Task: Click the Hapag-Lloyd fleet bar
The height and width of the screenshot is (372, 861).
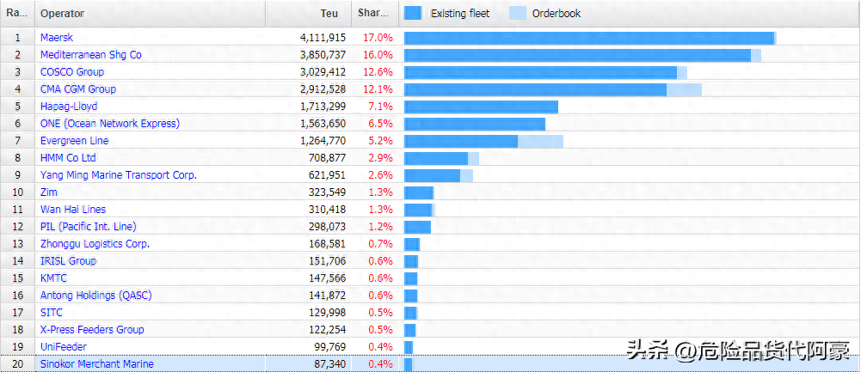Action: click(x=481, y=106)
